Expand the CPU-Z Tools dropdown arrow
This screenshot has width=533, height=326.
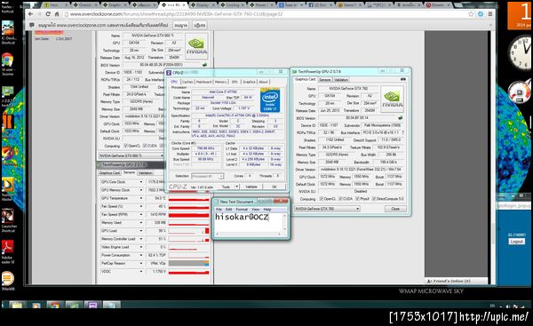point(237,187)
